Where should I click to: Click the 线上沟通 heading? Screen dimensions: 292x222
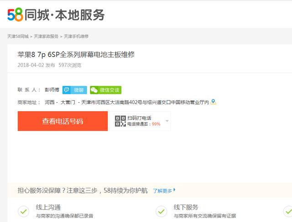click(48, 207)
